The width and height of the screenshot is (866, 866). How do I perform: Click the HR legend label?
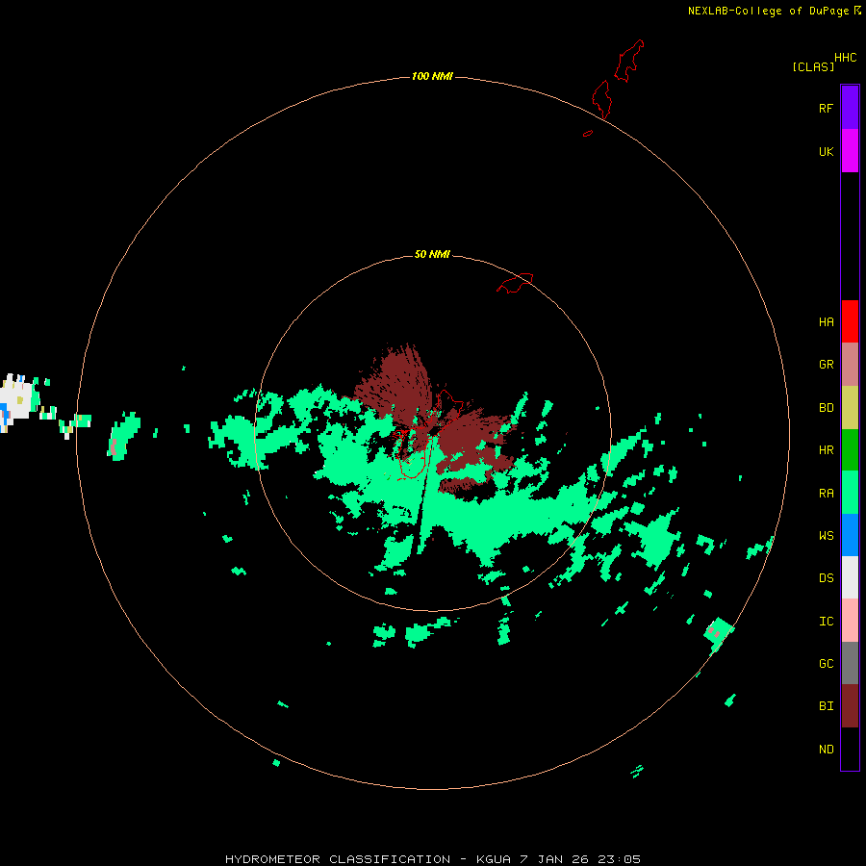click(826, 450)
